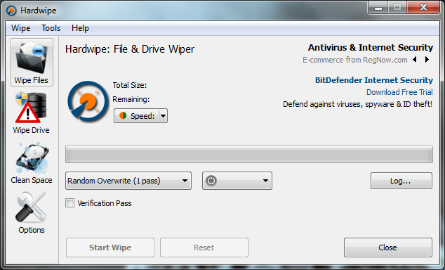Screen dimensions: 445x270
Task: Open the Random Overwrite method dropdown
Action: pos(128,181)
